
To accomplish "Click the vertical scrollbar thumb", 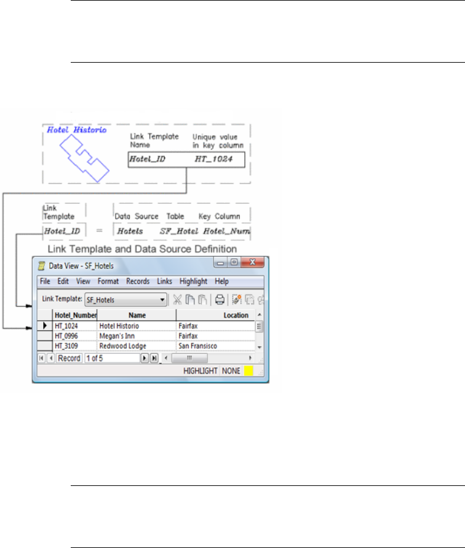I will coord(260,327).
